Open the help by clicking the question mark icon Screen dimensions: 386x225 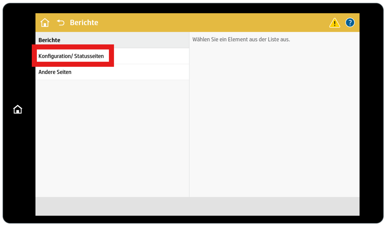pos(350,22)
